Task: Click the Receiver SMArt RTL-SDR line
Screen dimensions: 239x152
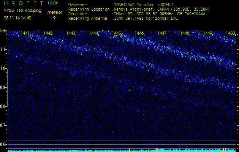Action: (x=159, y=13)
